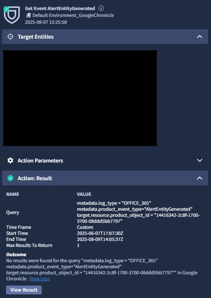Screen dimensions: 211x298
Task: Click the Action Parameters gear icon
Action: [x=10, y=160]
